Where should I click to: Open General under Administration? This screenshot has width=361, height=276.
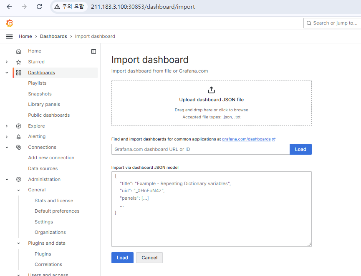click(x=37, y=190)
